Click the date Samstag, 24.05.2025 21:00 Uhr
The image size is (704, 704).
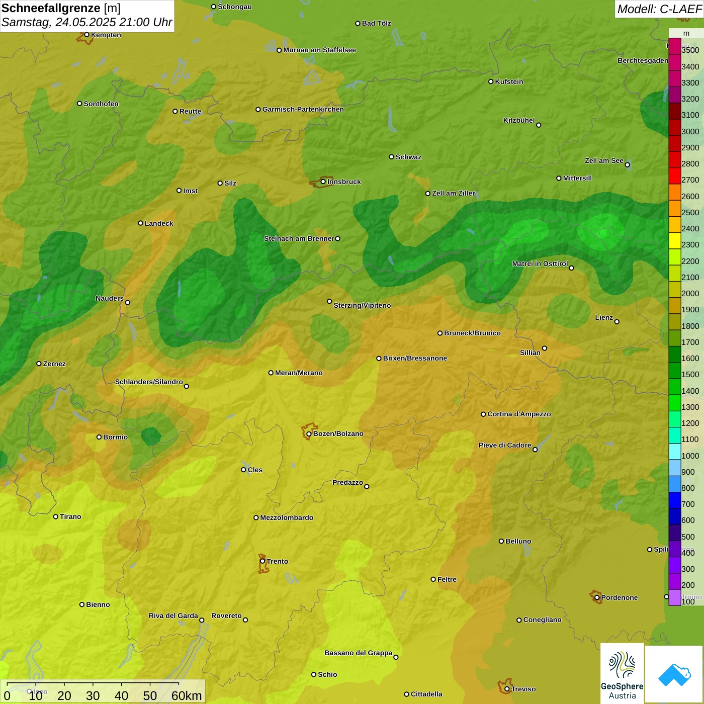(86, 22)
